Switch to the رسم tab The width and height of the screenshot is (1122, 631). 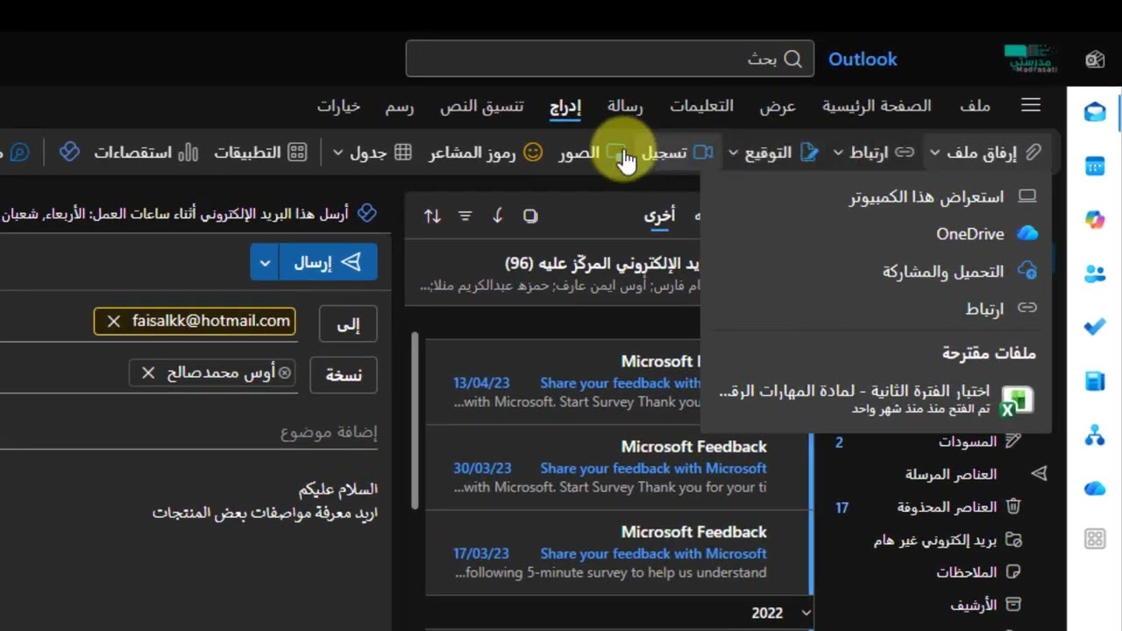tap(400, 106)
